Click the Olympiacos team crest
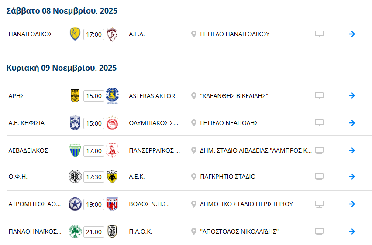This screenshot has width=372, height=245. (x=112, y=123)
